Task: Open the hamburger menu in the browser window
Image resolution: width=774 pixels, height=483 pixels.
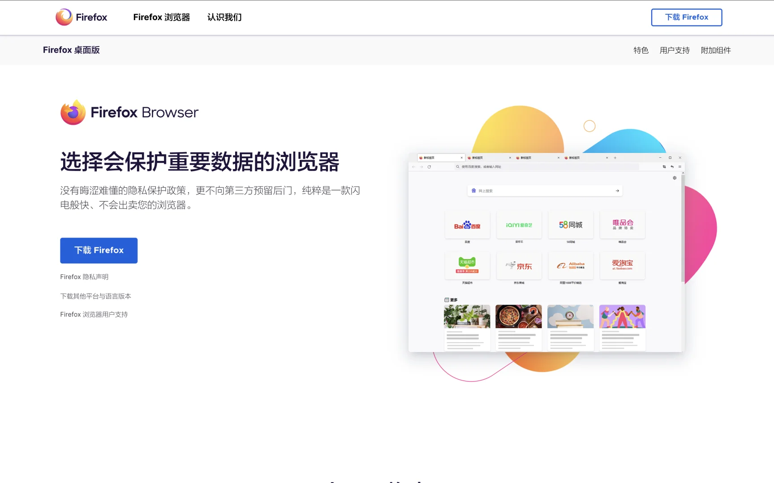Action: [x=680, y=166]
